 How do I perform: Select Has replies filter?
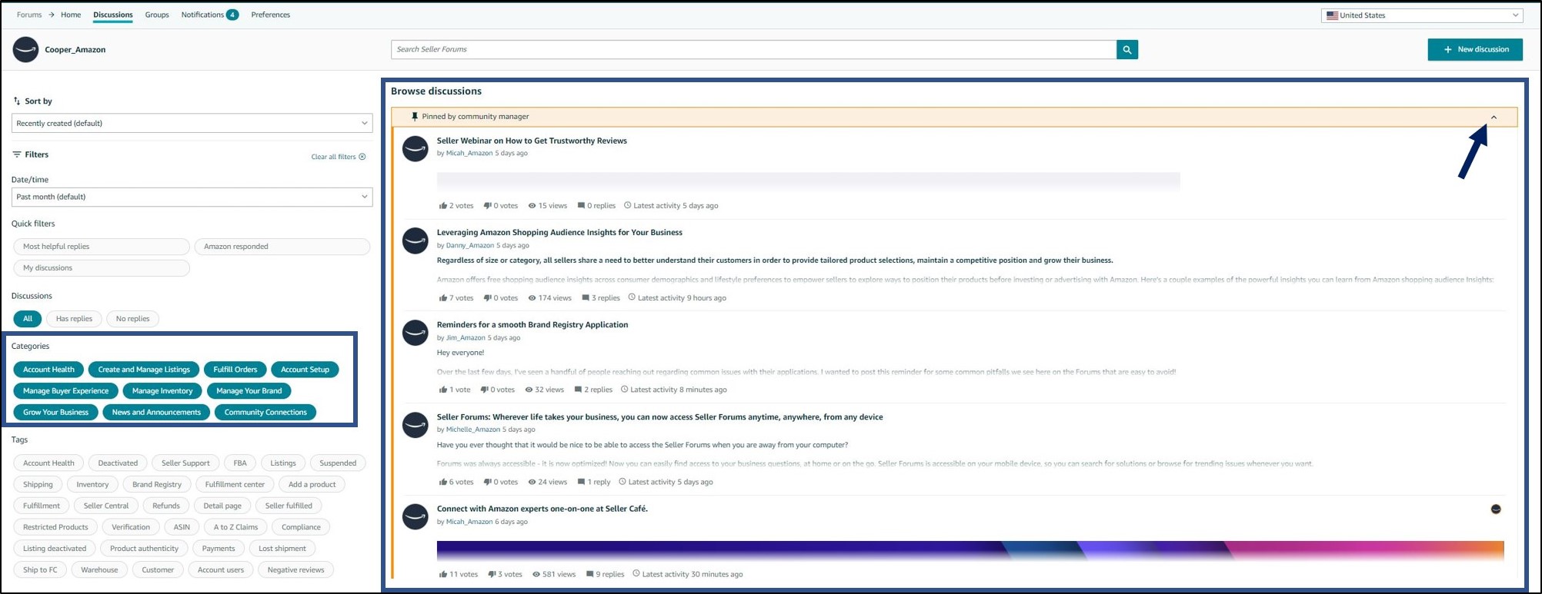click(74, 319)
